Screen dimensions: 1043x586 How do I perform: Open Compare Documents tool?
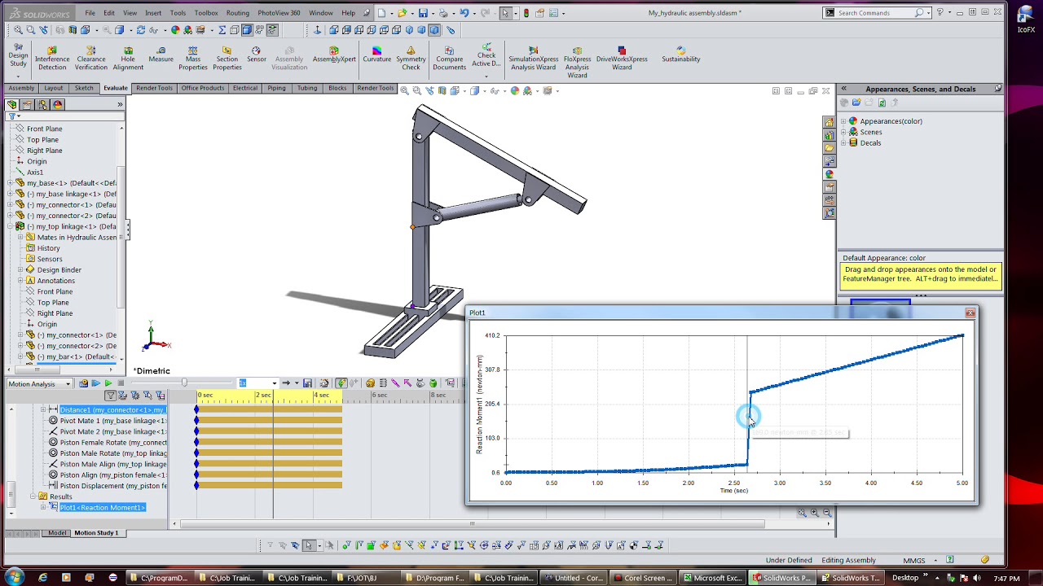(450, 57)
